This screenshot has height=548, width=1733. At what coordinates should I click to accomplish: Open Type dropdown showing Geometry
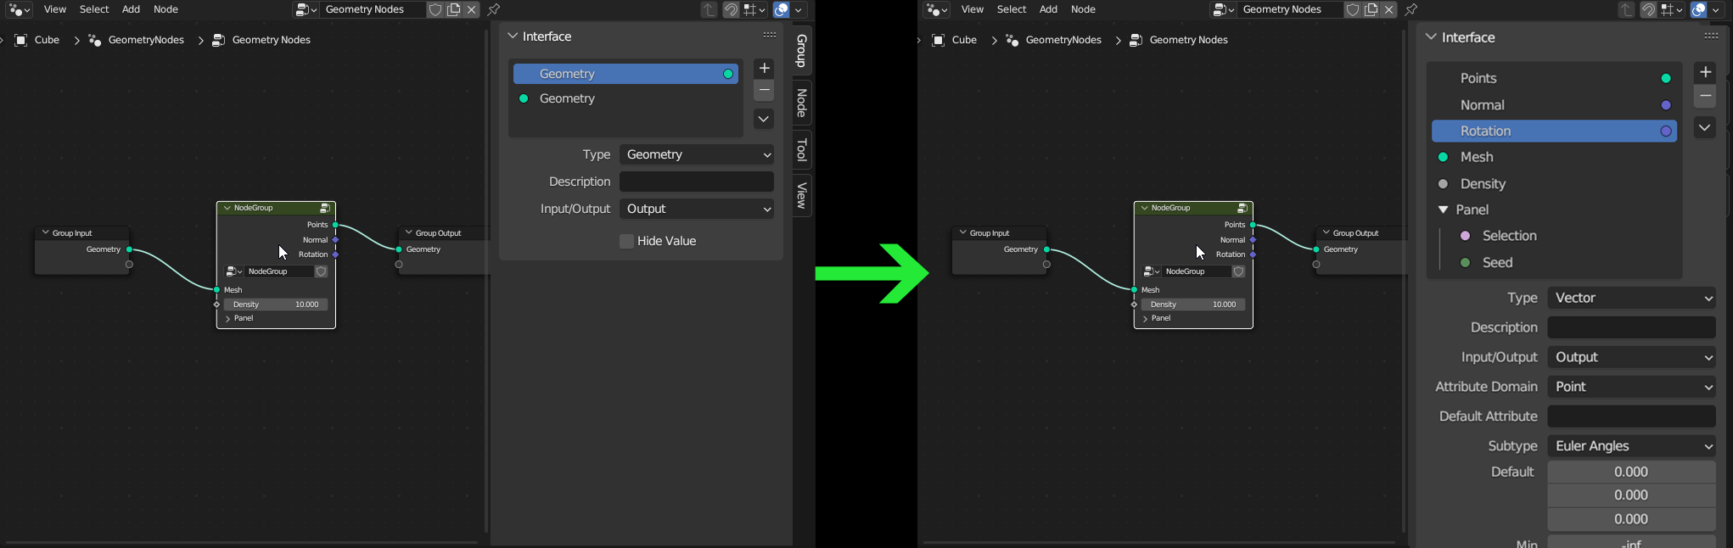tap(697, 155)
